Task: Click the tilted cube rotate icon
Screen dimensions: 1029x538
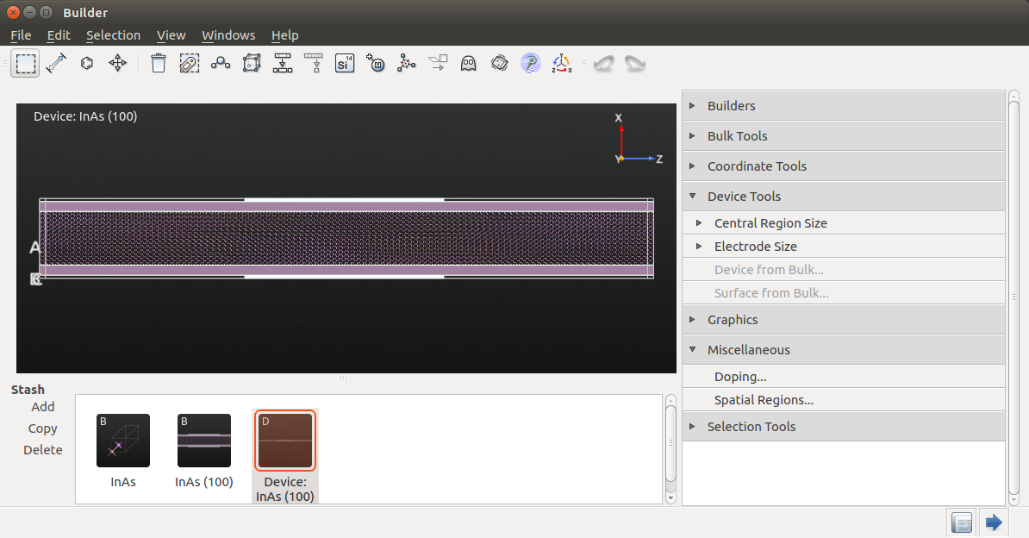Action: [499, 63]
